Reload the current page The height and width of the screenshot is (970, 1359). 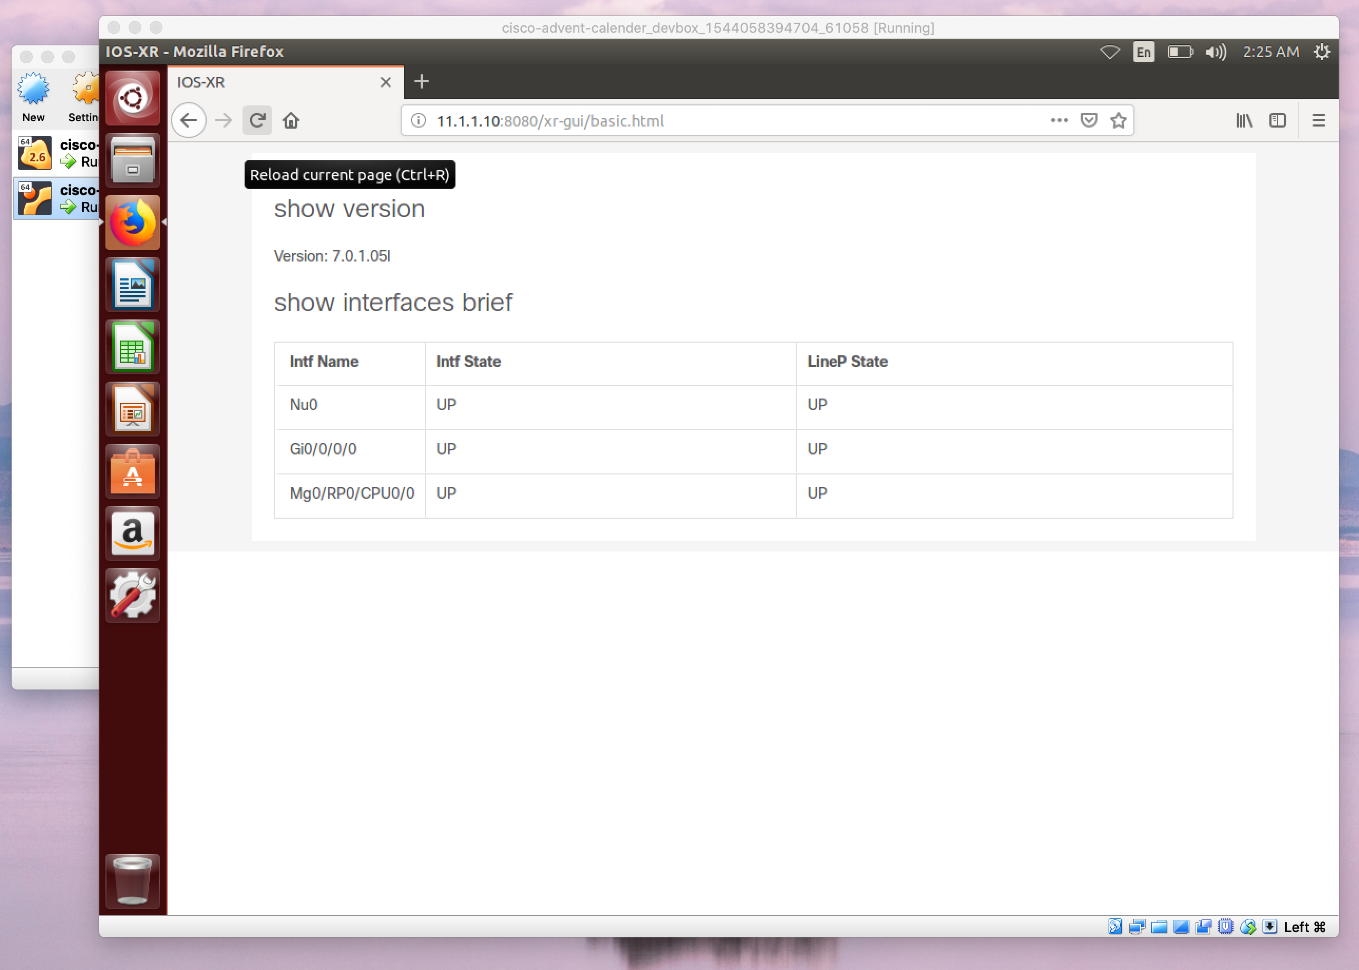tap(257, 121)
